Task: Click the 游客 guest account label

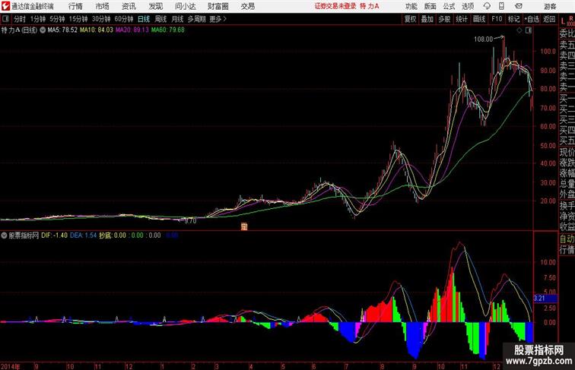Action: (550, 6)
